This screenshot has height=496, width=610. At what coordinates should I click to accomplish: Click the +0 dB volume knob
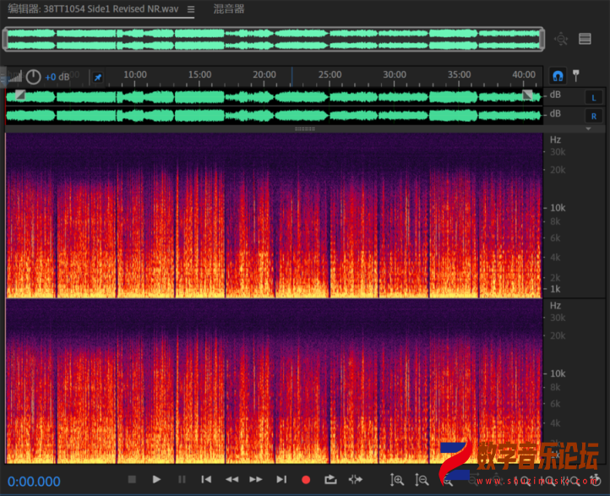click(33, 77)
